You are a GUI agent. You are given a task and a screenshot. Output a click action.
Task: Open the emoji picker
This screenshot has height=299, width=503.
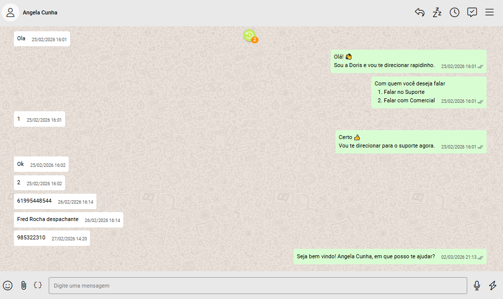pyautogui.click(x=8, y=286)
